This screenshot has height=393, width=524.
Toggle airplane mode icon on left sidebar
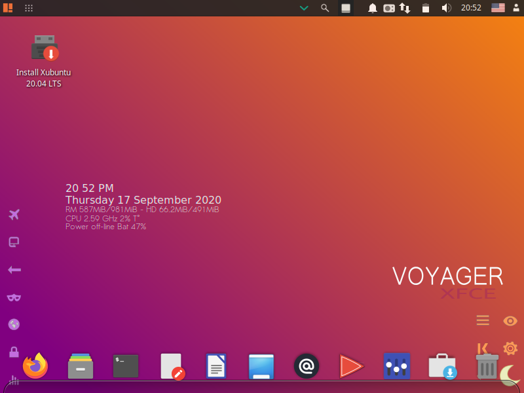14,214
